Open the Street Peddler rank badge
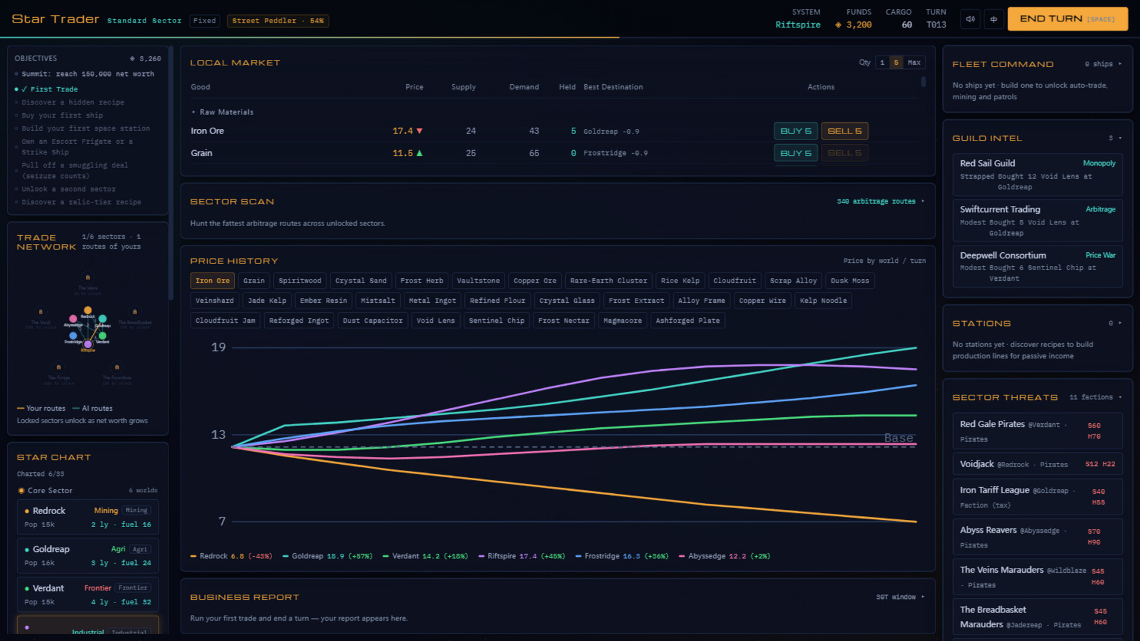Image resolution: width=1140 pixels, height=641 pixels. (278, 21)
